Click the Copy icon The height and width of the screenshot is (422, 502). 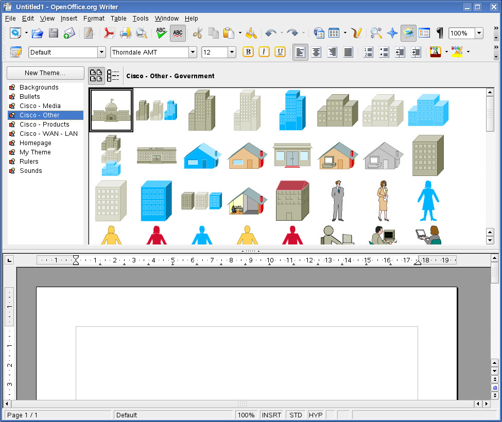(213, 33)
